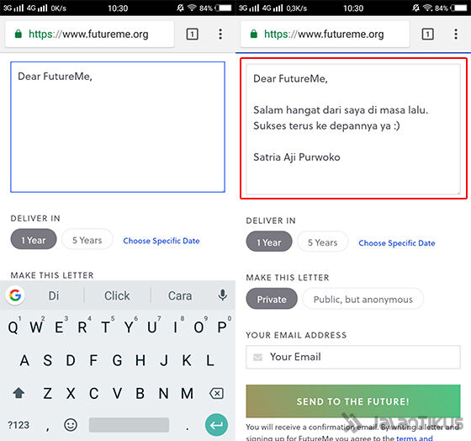Open three-dot menu in left browser

pyautogui.click(x=220, y=34)
